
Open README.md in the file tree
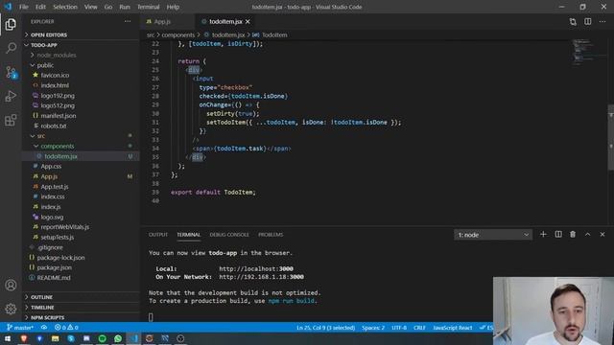(54, 278)
